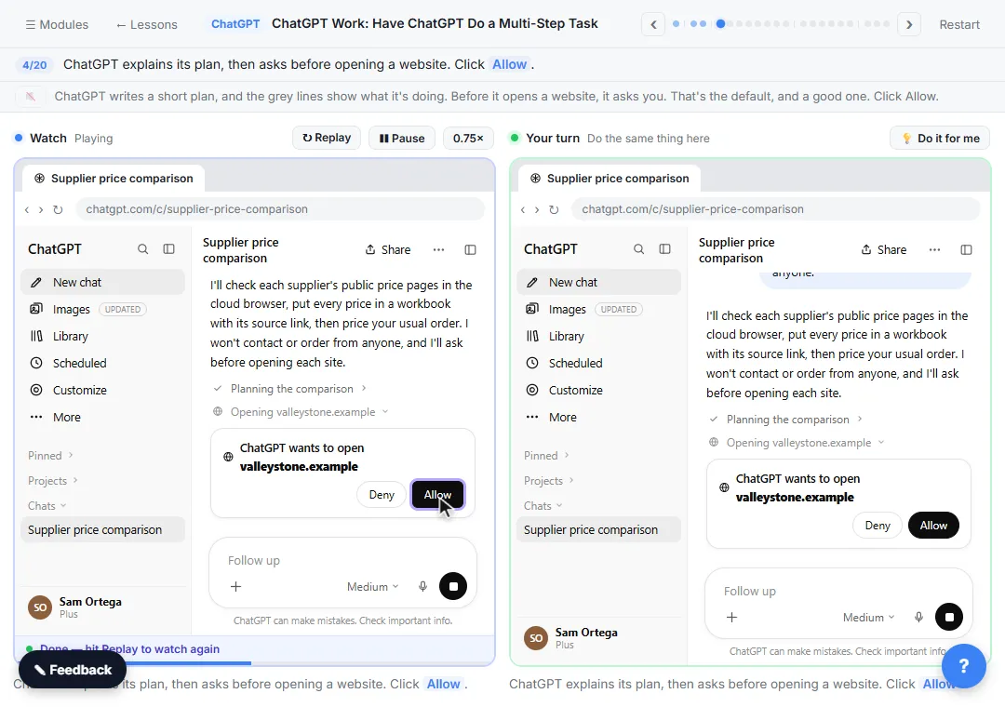Open Images in Your turn pane sidebar

click(598, 309)
